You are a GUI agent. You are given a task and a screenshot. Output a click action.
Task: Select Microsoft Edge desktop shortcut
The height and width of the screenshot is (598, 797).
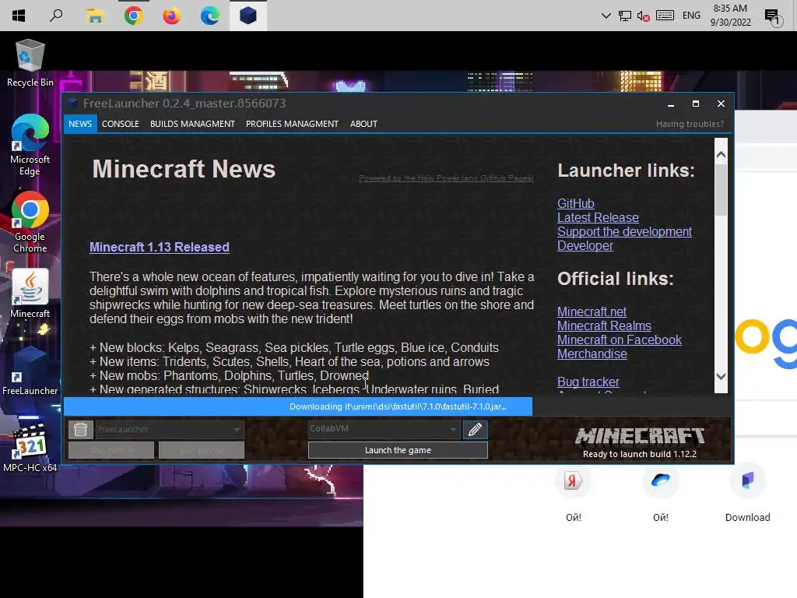click(x=30, y=145)
